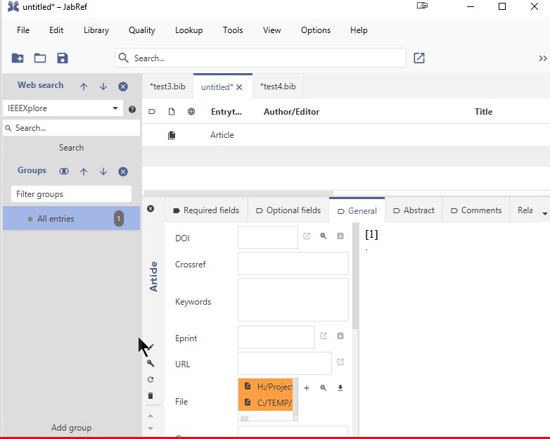Open the DOI link in browser icon
Image resolution: width=550 pixels, height=439 pixels.
[307, 236]
